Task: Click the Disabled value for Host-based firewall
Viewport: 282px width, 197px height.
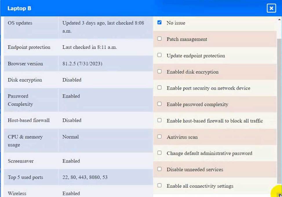Action: [x=72, y=120]
